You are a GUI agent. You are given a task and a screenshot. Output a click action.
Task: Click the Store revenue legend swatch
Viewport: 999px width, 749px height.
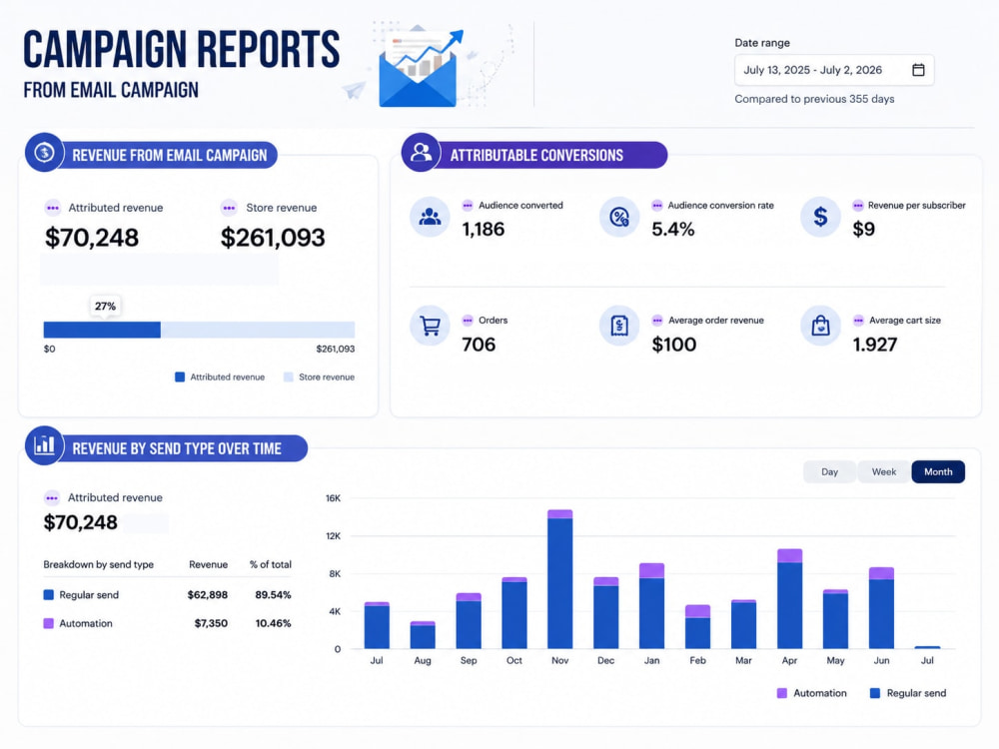point(288,377)
